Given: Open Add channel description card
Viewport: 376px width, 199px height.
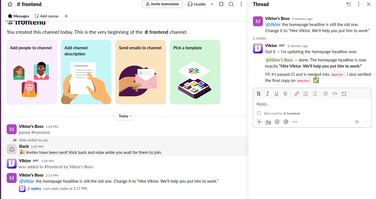Looking at the screenshot, I should click(86, 72).
